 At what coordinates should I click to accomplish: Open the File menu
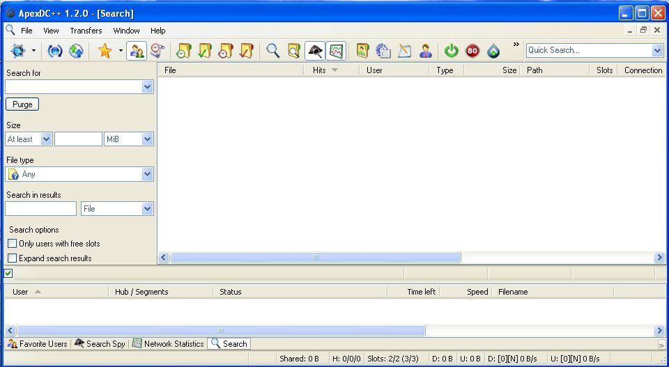point(26,31)
